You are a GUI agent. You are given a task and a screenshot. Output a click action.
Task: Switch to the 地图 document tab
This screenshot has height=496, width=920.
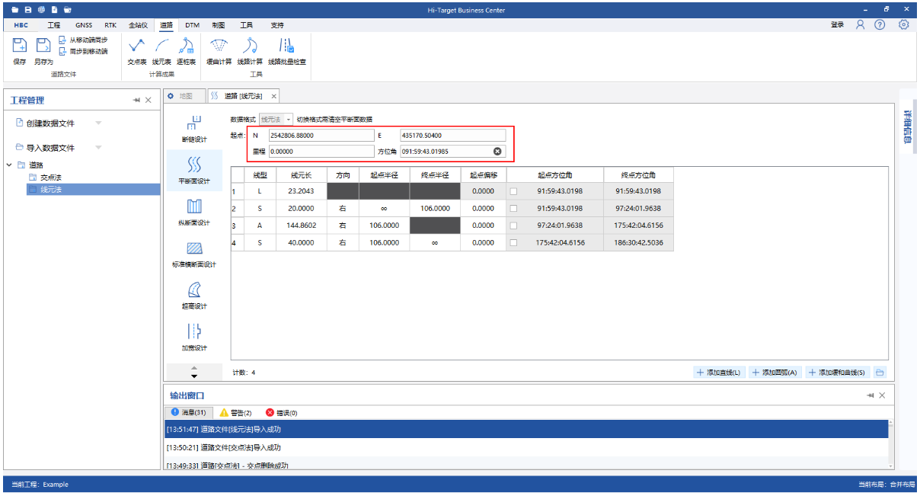[185, 96]
